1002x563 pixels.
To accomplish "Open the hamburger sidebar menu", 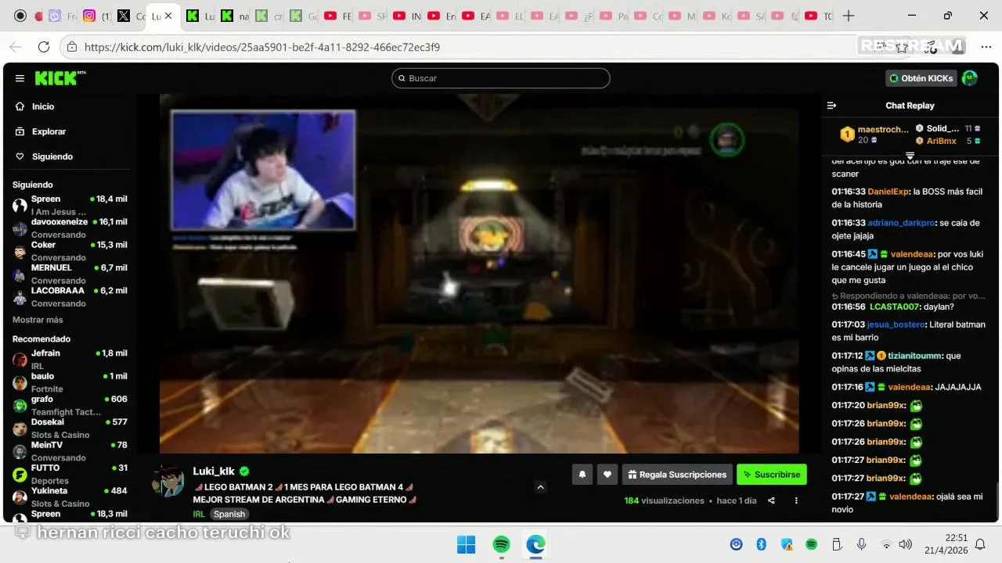I will tap(20, 78).
